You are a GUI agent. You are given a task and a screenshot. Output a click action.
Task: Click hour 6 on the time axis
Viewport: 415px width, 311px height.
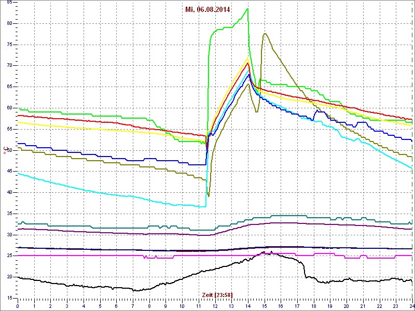tap(116, 306)
